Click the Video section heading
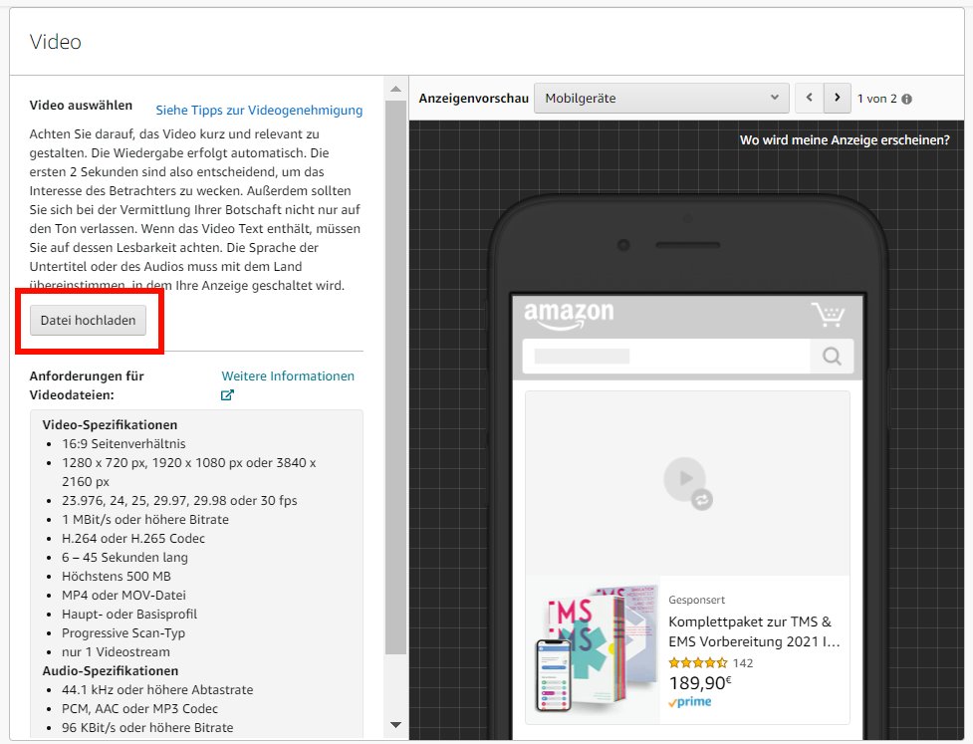This screenshot has width=973, height=744. [x=55, y=42]
